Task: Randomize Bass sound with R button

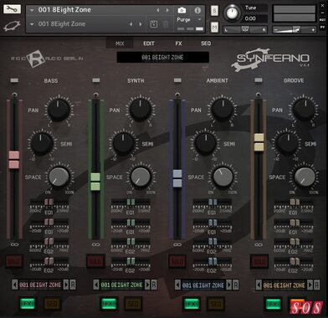Action: click(x=73, y=285)
